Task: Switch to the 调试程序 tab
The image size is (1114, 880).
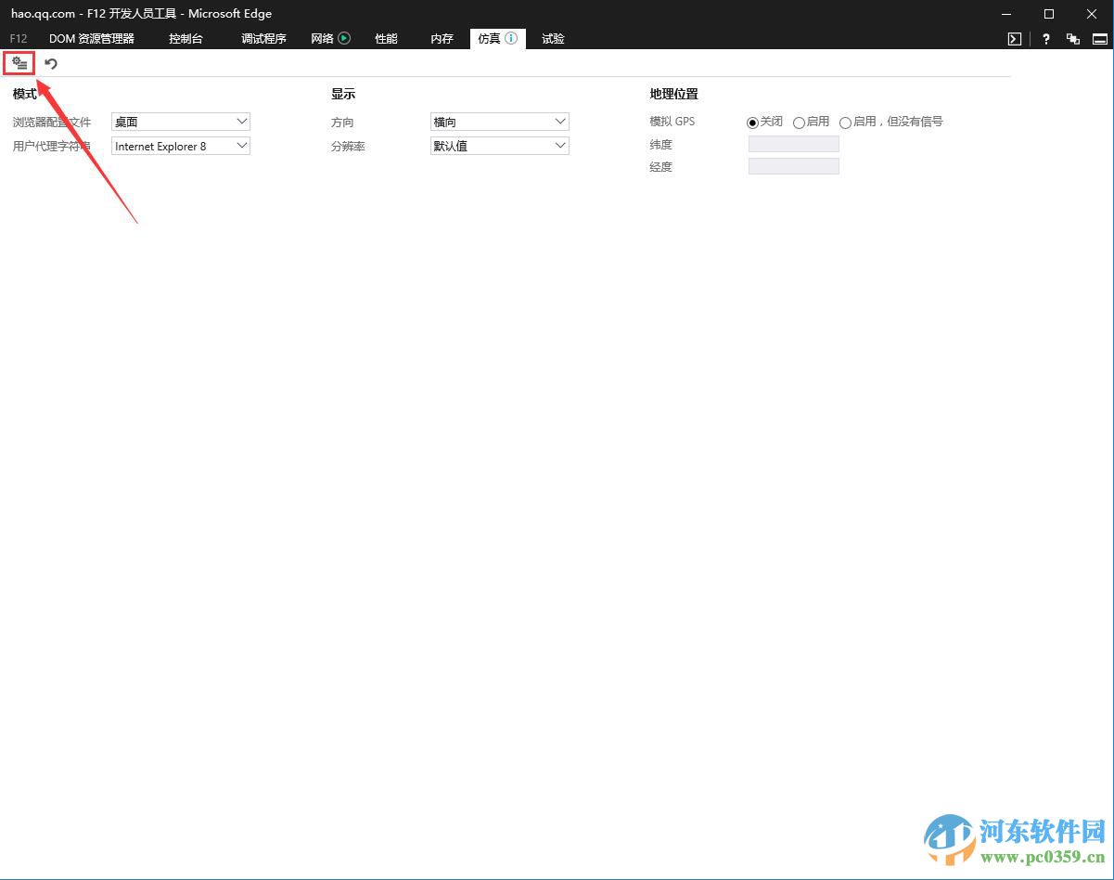Action: (262, 38)
